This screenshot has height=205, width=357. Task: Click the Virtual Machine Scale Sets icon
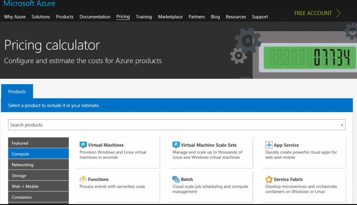click(x=176, y=145)
